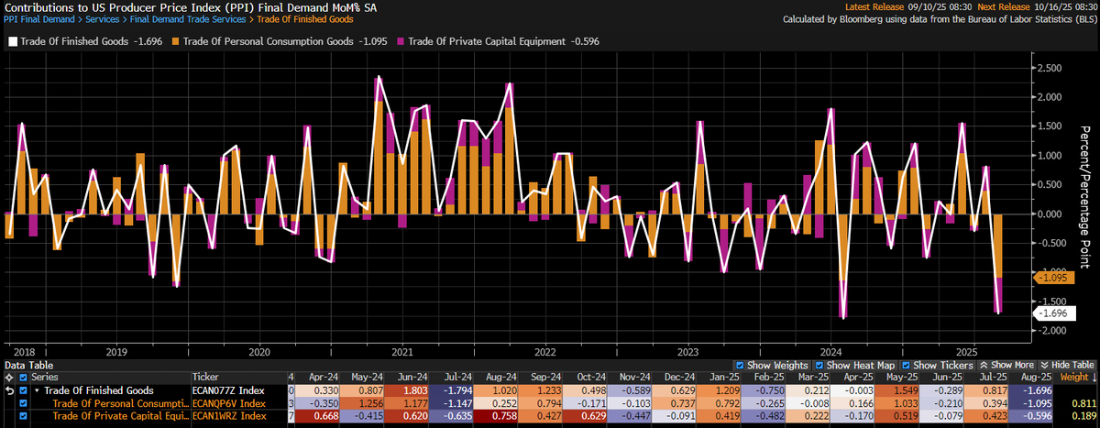Click the ECAN077Z Index ticker
This screenshot has height=428, width=1100.
click(228, 390)
